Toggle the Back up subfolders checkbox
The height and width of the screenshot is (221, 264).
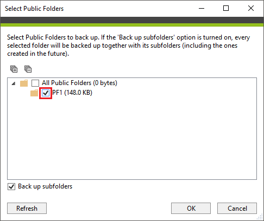pos(11,186)
